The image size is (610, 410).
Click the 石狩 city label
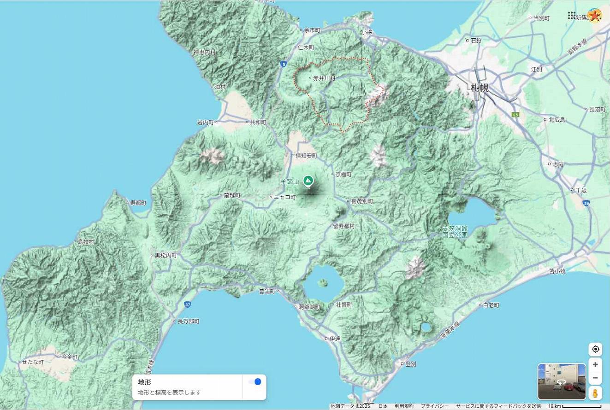pos(476,41)
